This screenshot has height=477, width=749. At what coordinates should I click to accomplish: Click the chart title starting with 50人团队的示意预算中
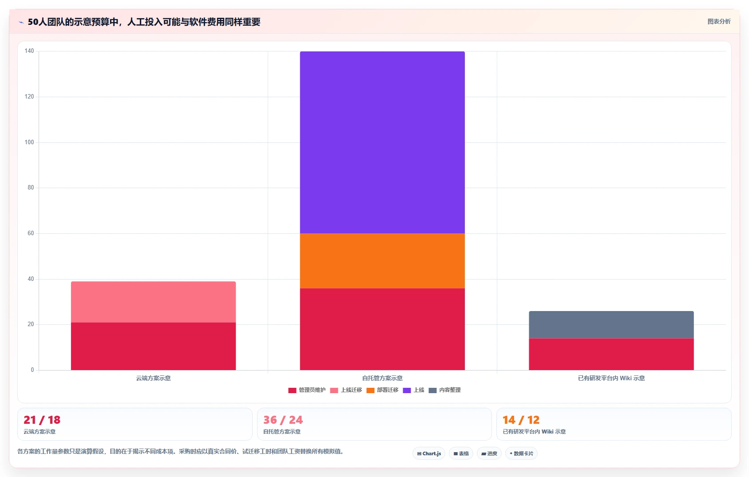(x=144, y=22)
